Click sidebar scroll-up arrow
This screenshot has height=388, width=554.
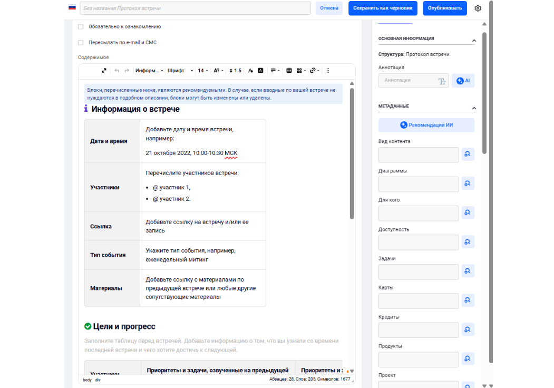click(x=484, y=24)
